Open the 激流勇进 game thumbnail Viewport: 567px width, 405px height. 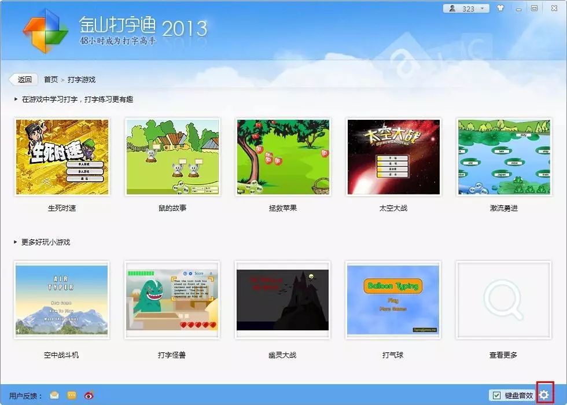pos(504,157)
